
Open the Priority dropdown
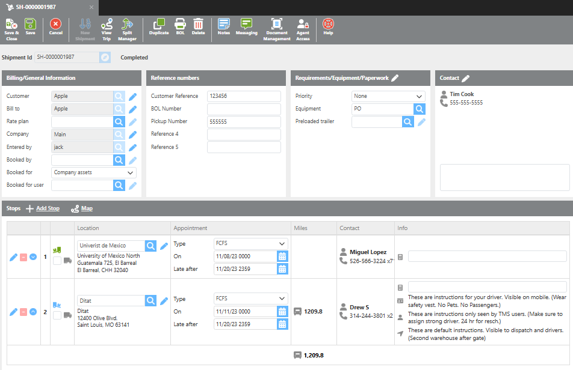click(x=388, y=96)
